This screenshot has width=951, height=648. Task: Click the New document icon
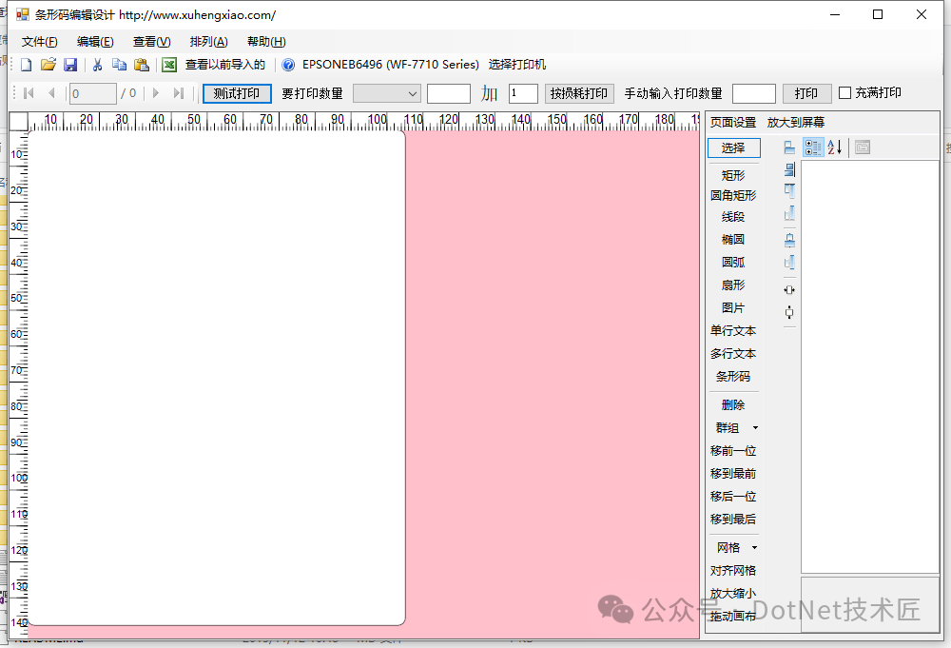(27, 65)
